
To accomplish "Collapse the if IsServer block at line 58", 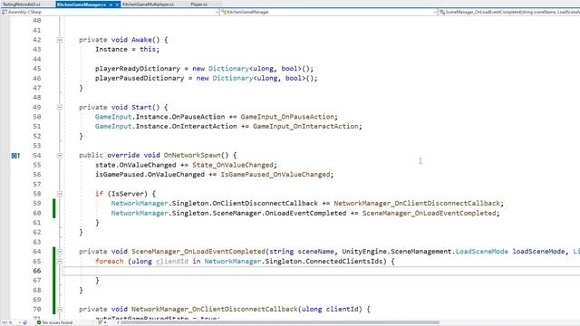I will [x=59, y=194].
